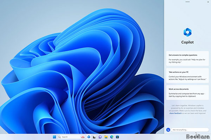Viewport: 211px width, 140px height.
Task: Click the 'Copilot' title text
Action: point(187,42)
